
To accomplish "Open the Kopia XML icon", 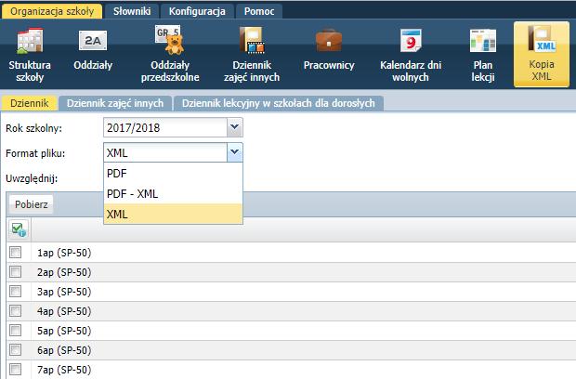I will coord(542,55).
